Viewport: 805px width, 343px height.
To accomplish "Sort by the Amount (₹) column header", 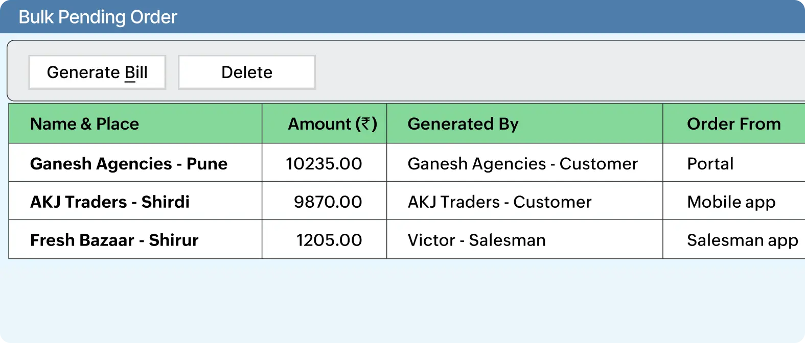I will tap(332, 124).
